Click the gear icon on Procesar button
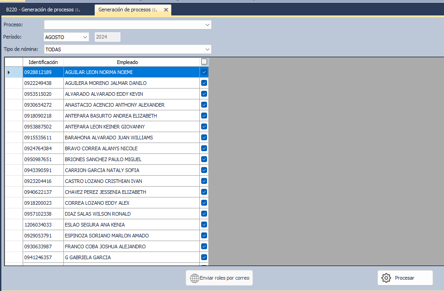Image resolution: width=444 pixels, height=291 pixels. pyautogui.click(x=386, y=278)
